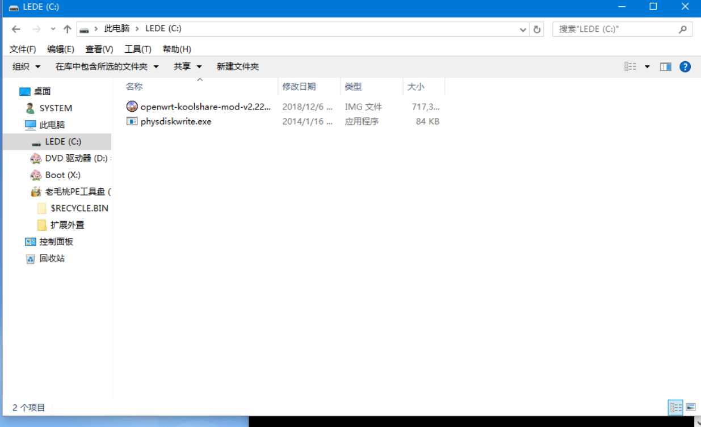
Task: Click the 84 KB size cell
Action: tap(427, 121)
